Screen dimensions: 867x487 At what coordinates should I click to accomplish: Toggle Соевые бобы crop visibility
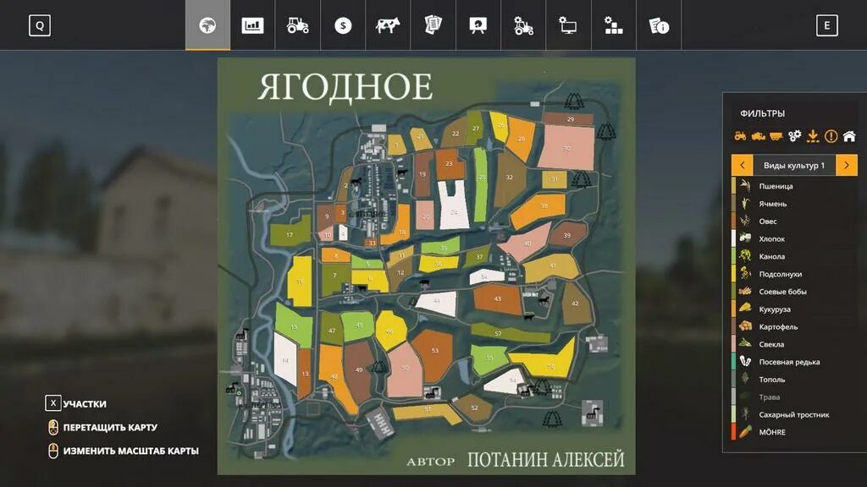[794, 292]
